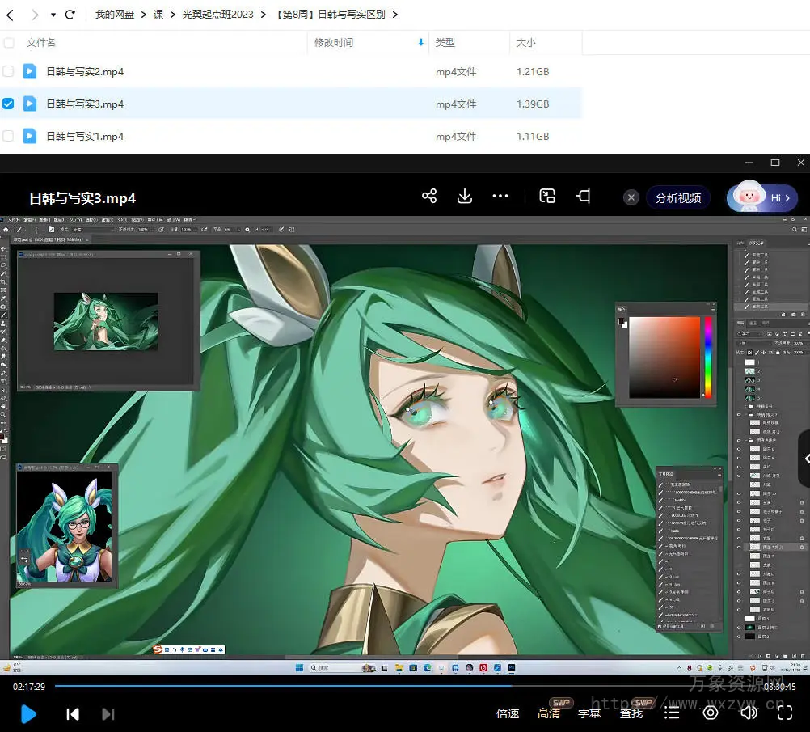810x732 pixels.
Task: Open the three-dot more options menu
Action: [500, 197]
